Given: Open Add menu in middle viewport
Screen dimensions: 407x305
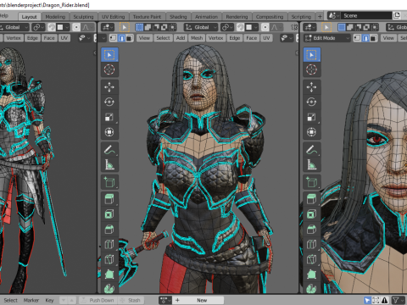Looking at the screenshot, I should point(181,38).
